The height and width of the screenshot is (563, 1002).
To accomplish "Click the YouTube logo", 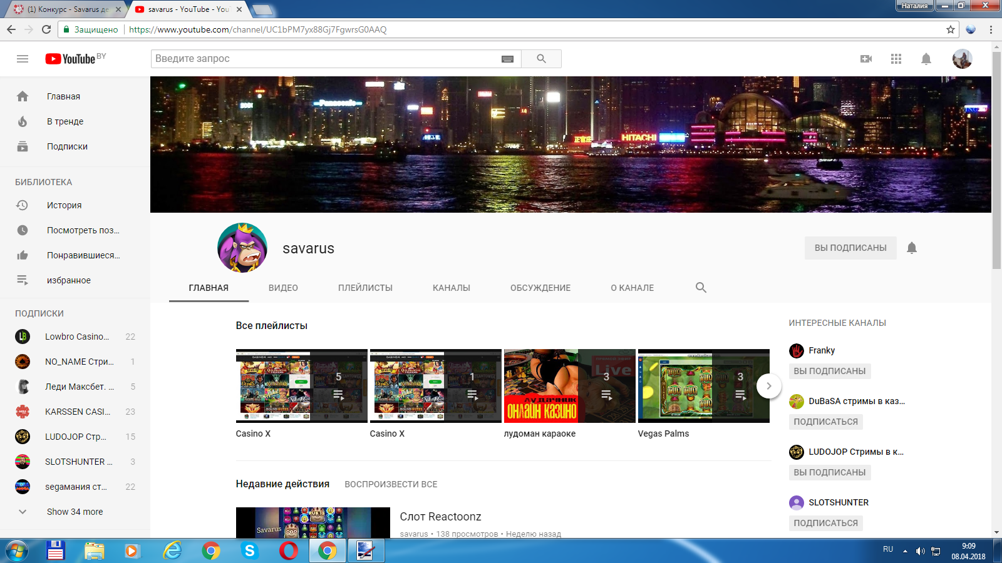I will point(71,59).
